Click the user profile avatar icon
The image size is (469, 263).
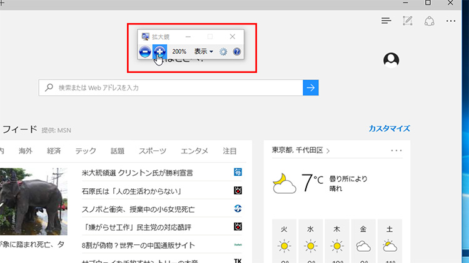click(391, 59)
